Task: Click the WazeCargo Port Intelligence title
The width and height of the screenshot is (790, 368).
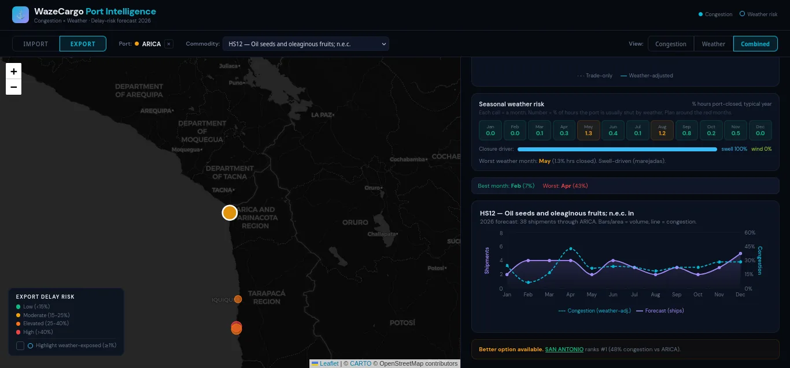Action: 95,12
